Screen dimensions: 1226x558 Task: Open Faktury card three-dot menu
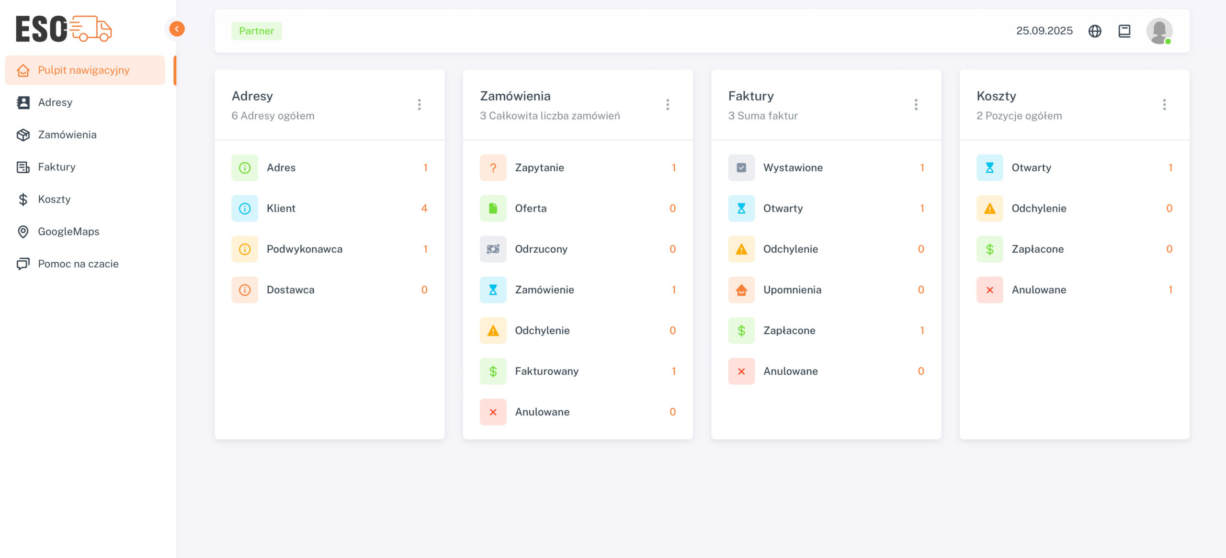[x=916, y=104]
